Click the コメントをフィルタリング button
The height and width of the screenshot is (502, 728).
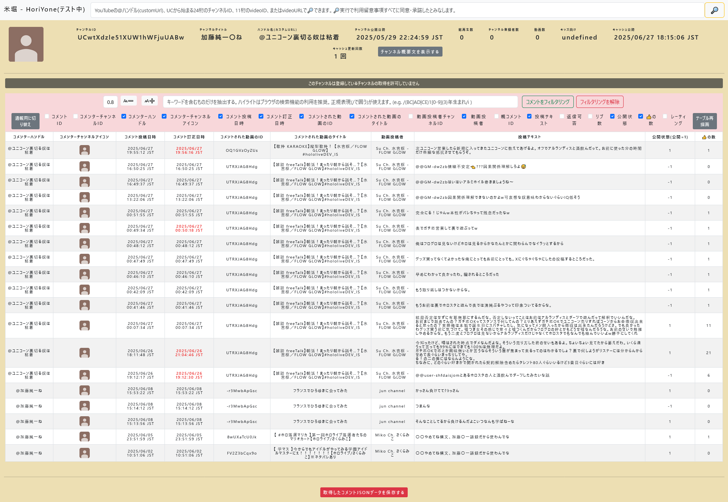coord(548,102)
